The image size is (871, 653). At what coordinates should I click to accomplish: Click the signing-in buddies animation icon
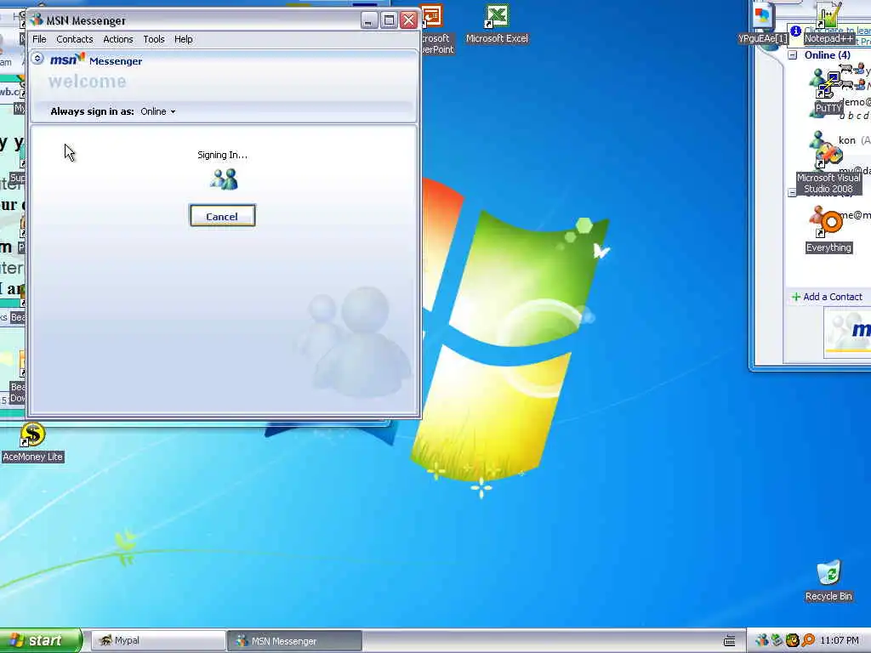point(225,179)
